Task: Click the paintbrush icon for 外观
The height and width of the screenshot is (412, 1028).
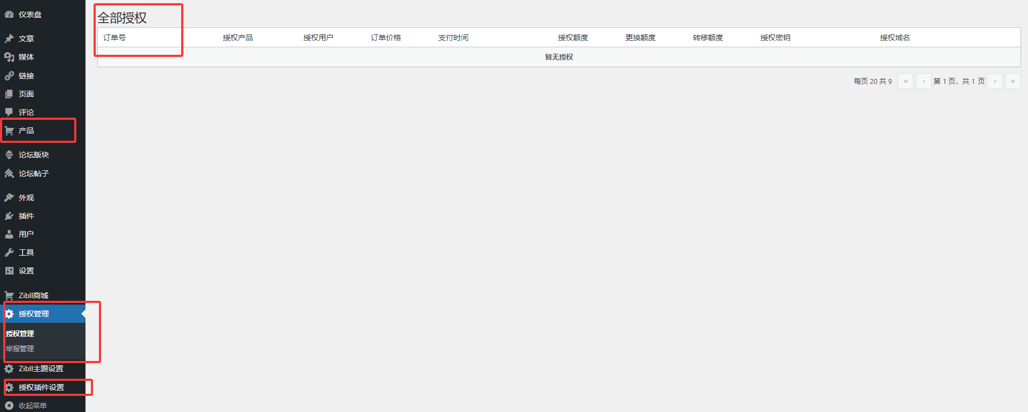Action: pos(9,198)
